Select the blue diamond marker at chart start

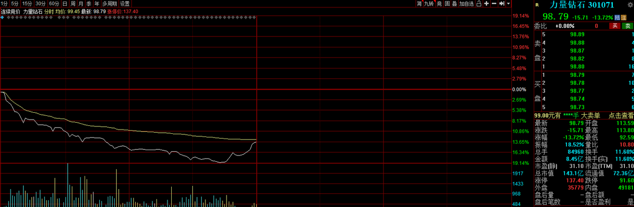2,17
